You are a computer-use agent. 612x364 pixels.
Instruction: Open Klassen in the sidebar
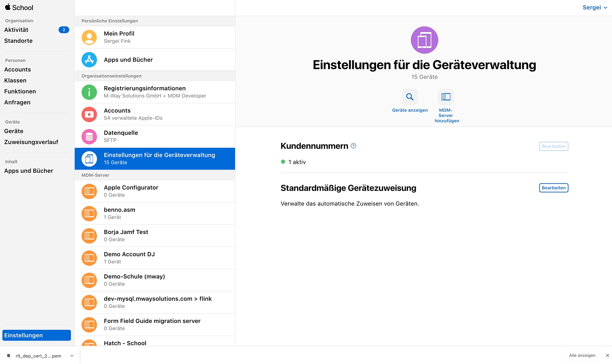(x=15, y=80)
